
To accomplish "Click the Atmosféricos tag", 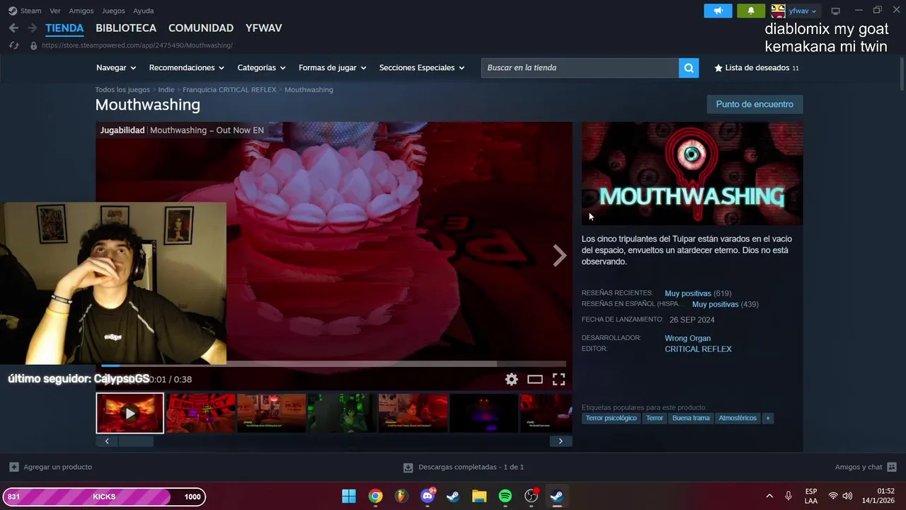I will 738,418.
